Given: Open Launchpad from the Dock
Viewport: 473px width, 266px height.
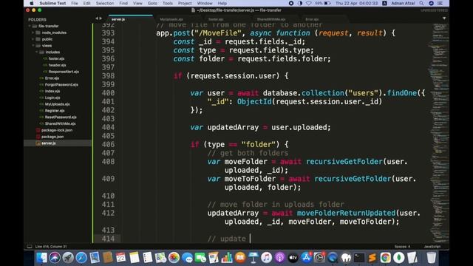Looking at the screenshot, I should (68, 258).
